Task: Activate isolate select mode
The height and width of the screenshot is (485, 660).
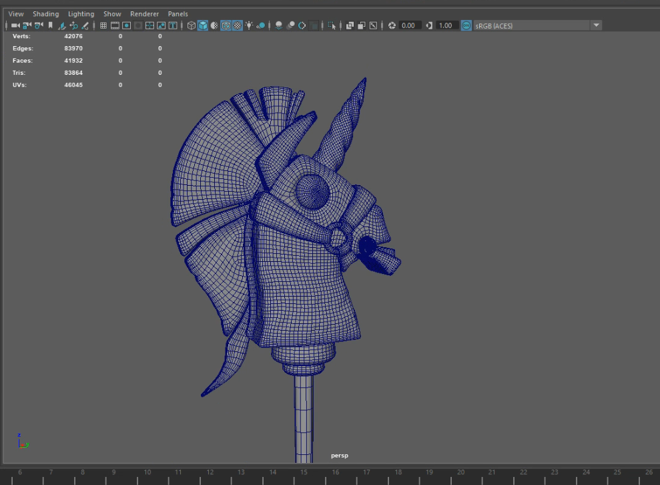Action: coord(331,25)
